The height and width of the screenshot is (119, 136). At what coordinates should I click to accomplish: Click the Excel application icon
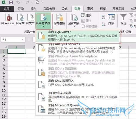(4, 2)
